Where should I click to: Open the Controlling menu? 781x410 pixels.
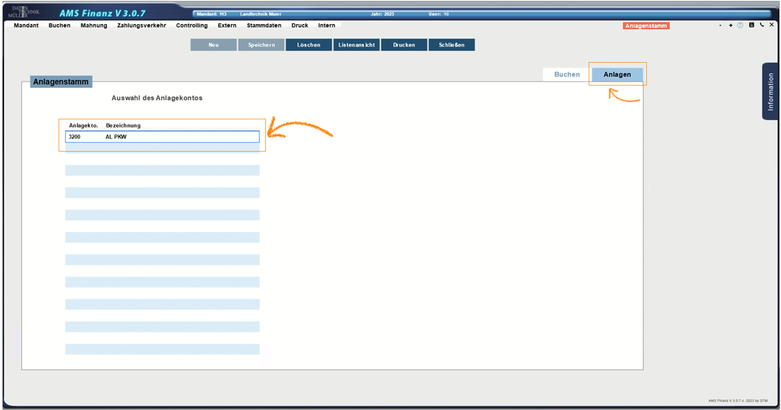point(192,25)
